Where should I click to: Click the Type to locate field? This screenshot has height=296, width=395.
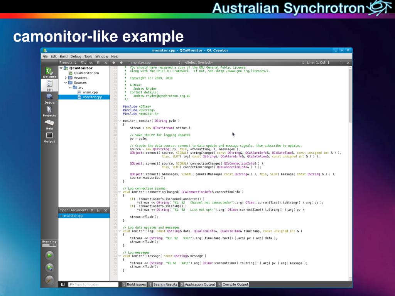(93, 284)
